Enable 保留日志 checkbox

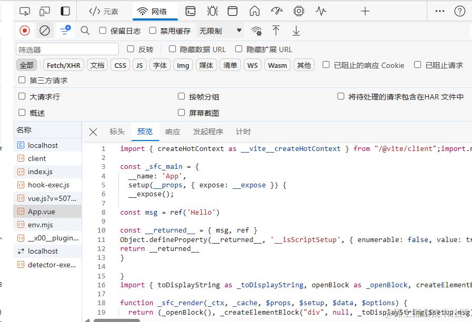[x=103, y=31]
